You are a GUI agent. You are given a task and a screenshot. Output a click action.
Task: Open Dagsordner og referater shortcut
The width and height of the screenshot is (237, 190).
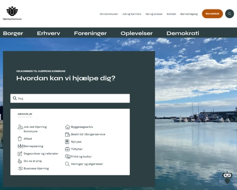click(41, 154)
